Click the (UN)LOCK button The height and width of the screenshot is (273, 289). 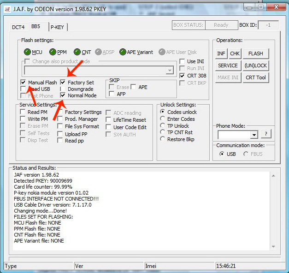pos(256,65)
